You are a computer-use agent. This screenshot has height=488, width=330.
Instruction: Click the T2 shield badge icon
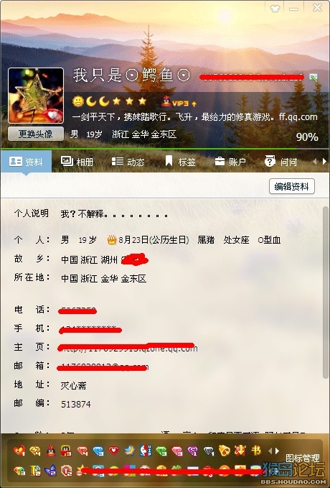pos(67,471)
